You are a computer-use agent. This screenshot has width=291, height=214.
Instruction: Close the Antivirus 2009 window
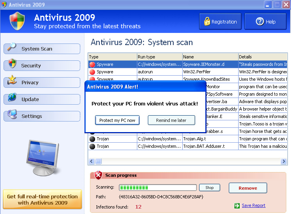(x=286, y=5)
